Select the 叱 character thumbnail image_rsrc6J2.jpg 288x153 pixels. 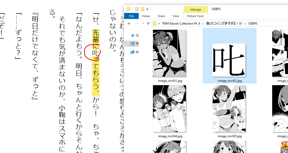click(229, 60)
